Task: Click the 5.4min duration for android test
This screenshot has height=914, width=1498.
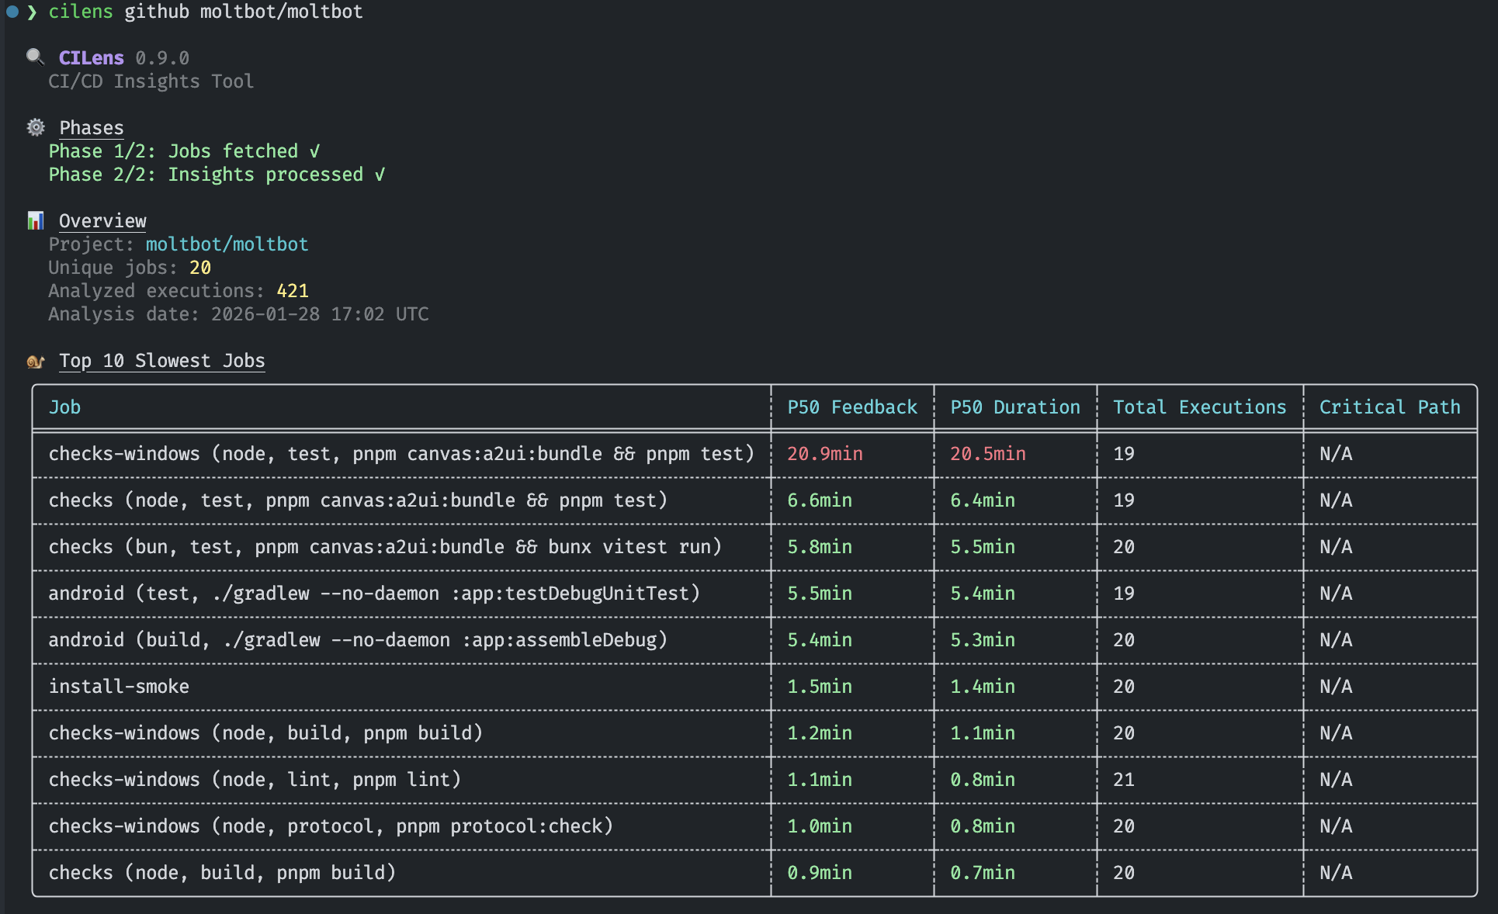Action: click(983, 594)
